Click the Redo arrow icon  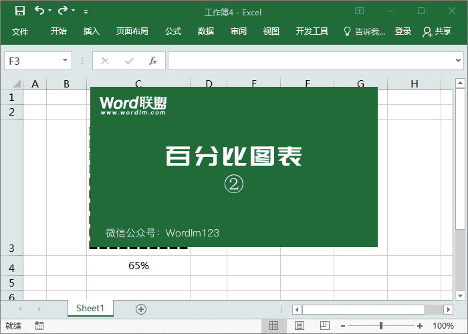(63, 11)
